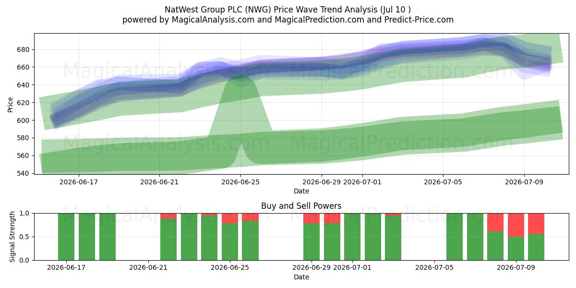Click the NatWest Group PLC chart title
Screen dimensions: 576x288
click(288, 10)
